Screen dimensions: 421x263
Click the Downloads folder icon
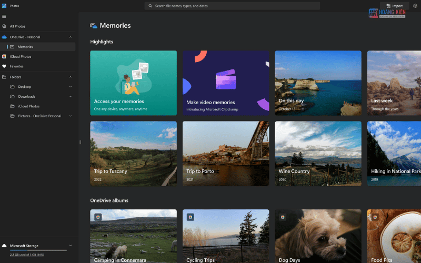coord(12,96)
